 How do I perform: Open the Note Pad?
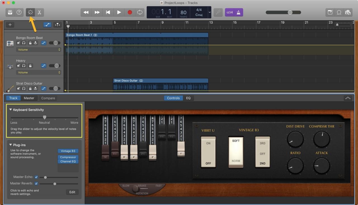click(330, 12)
